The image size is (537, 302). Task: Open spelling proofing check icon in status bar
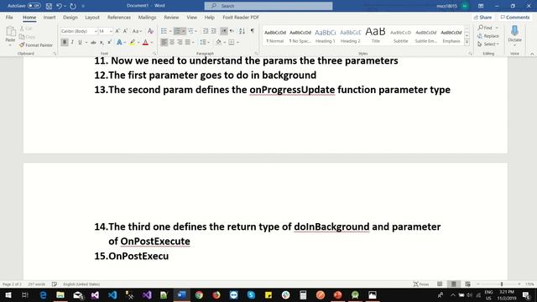coord(54,284)
